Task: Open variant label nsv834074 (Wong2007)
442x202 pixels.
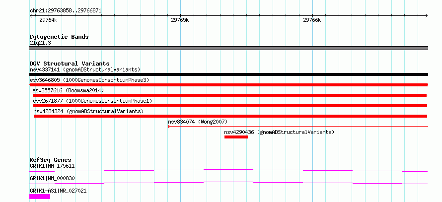Action: point(198,122)
